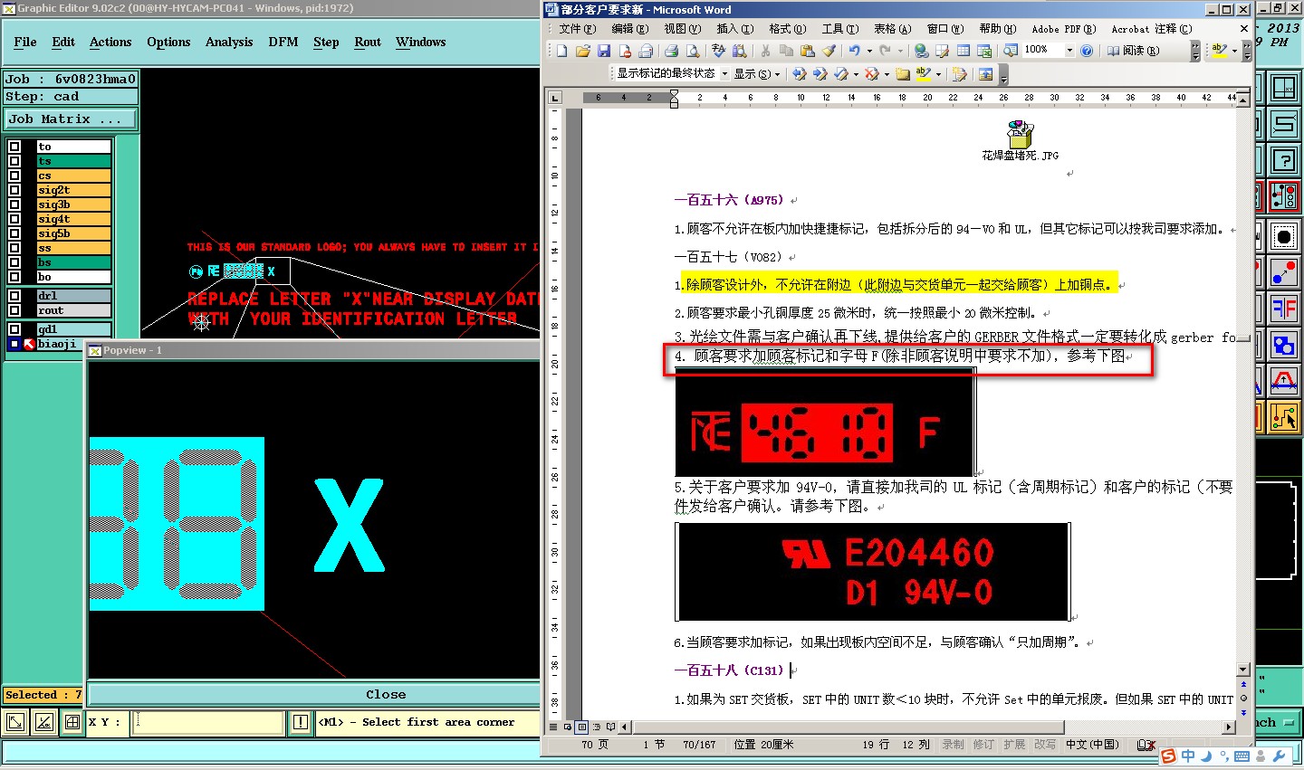Screen dimensions: 1304x770
Task: Click the Insert Table icon in Word
Action: click(964, 51)
